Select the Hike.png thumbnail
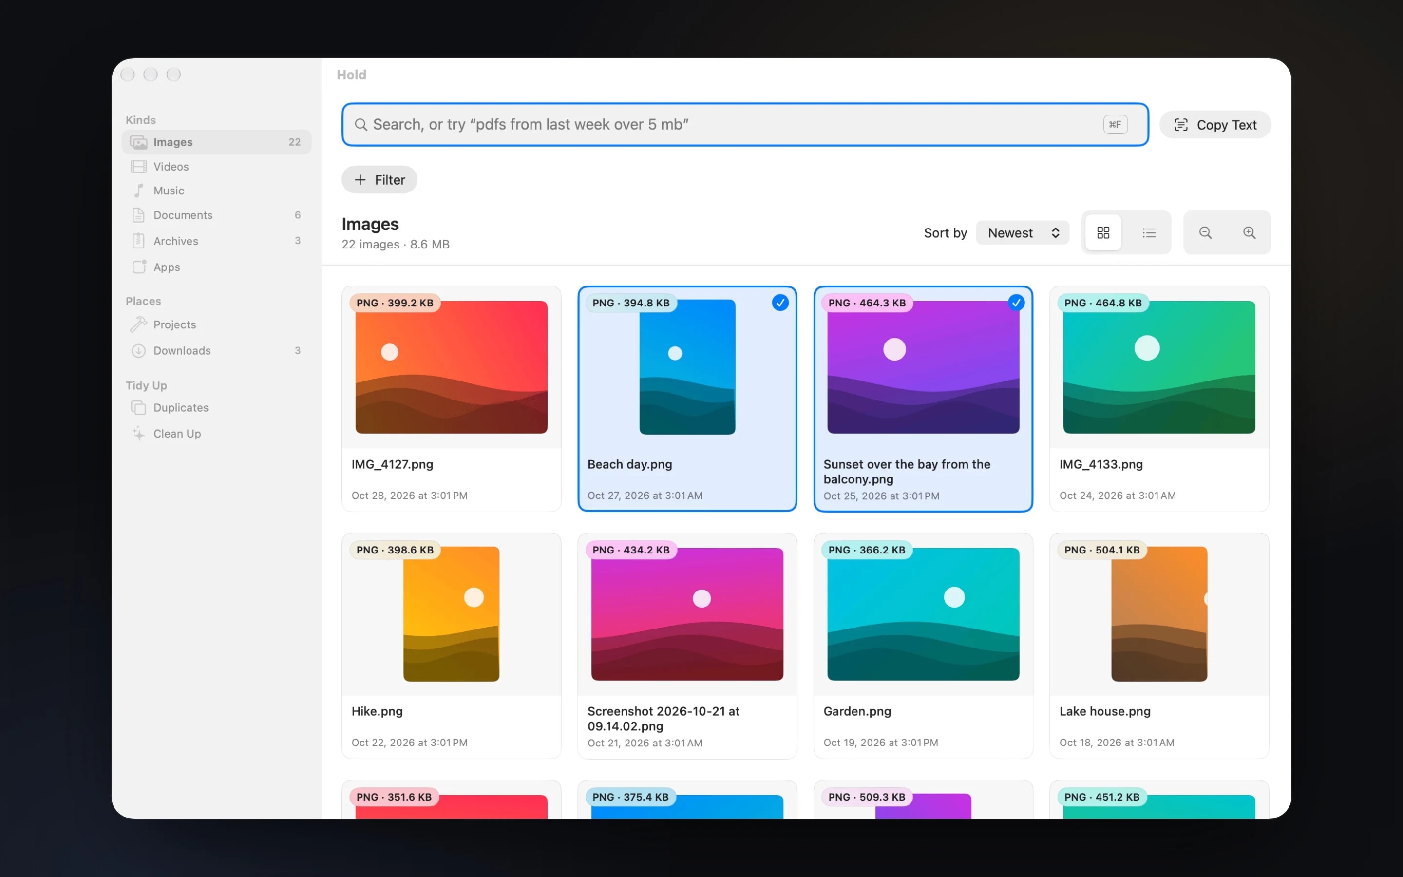 tap(451, 614)
